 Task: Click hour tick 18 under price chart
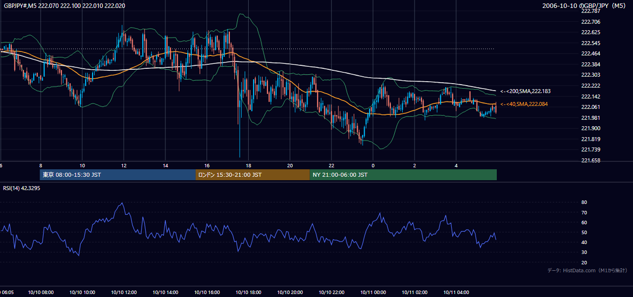click(249, 166)
